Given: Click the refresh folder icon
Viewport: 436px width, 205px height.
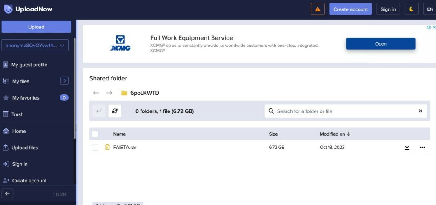Looking at the screenshot, I should pyautogui.click(x=115, y=111).
